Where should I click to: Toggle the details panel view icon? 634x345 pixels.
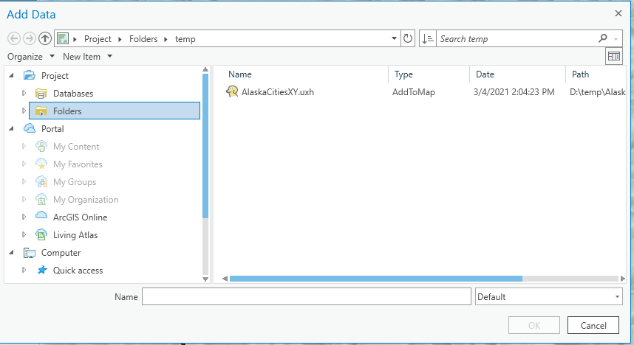click(x=614, y=56)
